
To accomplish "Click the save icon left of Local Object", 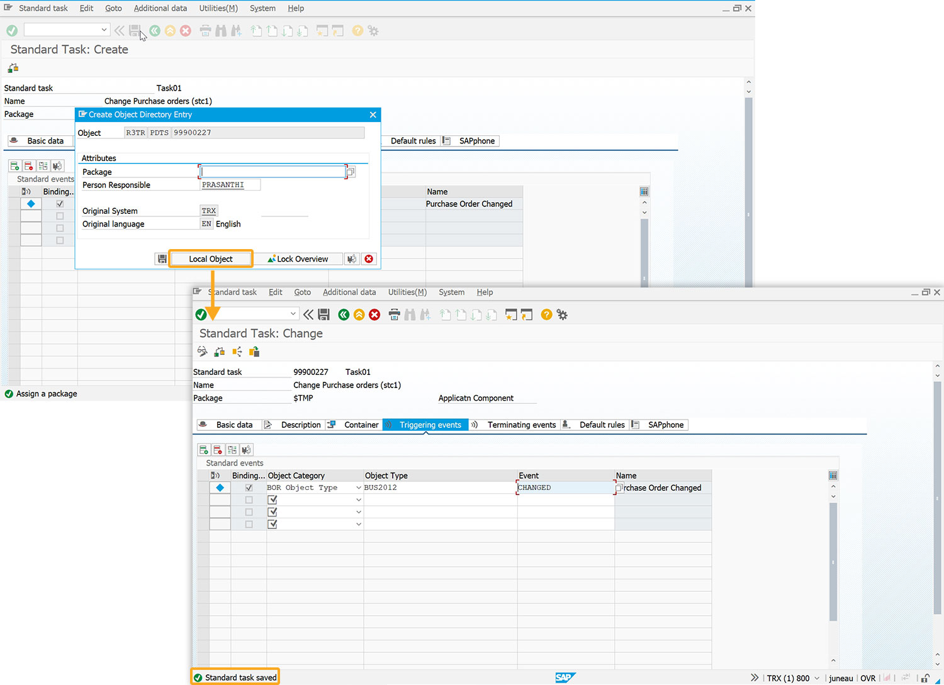I will 162,259.
